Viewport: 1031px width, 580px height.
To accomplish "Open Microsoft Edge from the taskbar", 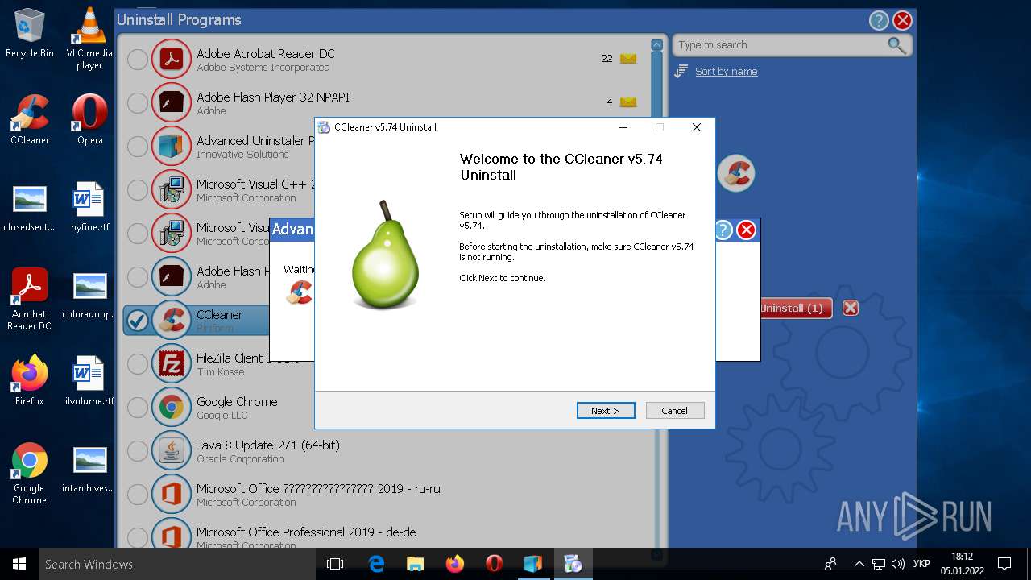I will (x=376, y=564).
